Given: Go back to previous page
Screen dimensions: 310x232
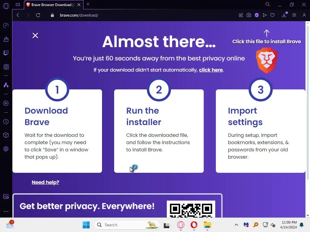Looking at the screenshot, I should click(x=18, y=15).
